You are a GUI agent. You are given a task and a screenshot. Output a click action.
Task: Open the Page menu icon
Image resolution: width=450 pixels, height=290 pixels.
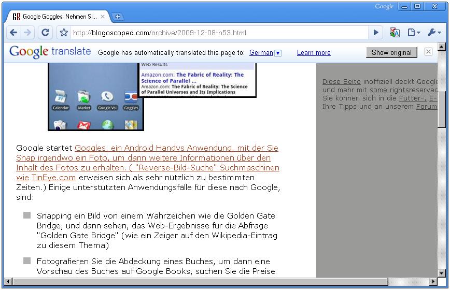tap(414, 33)
